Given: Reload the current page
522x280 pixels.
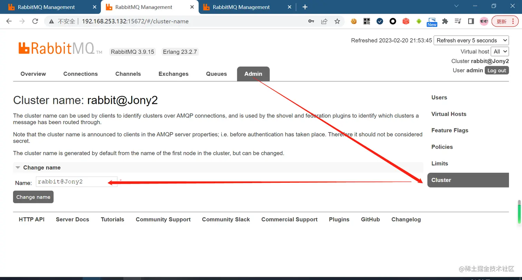Looking at the screenshot, I should point(35,21).
